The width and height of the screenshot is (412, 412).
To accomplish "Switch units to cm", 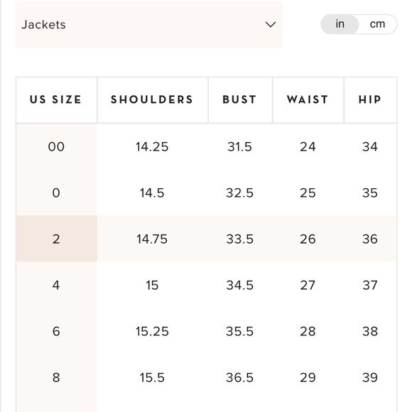I will 377,24.
